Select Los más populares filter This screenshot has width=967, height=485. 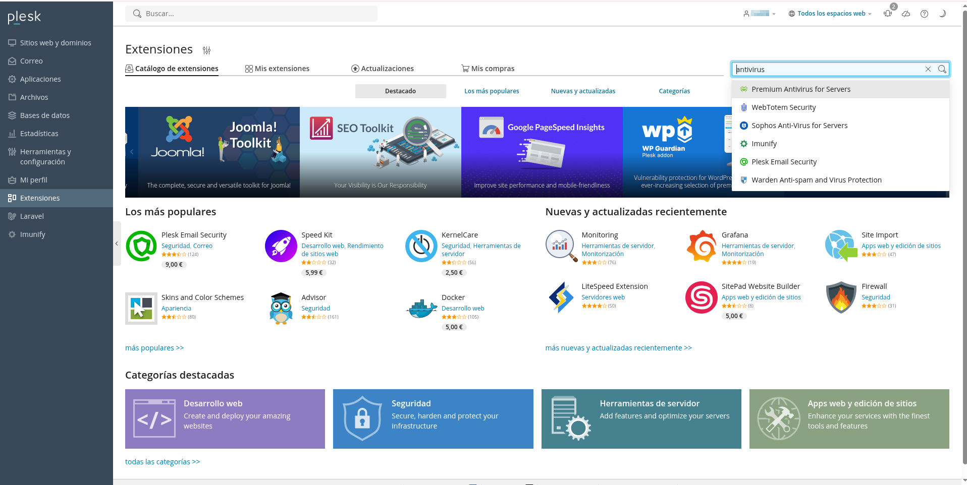click(x=492, y=91)
